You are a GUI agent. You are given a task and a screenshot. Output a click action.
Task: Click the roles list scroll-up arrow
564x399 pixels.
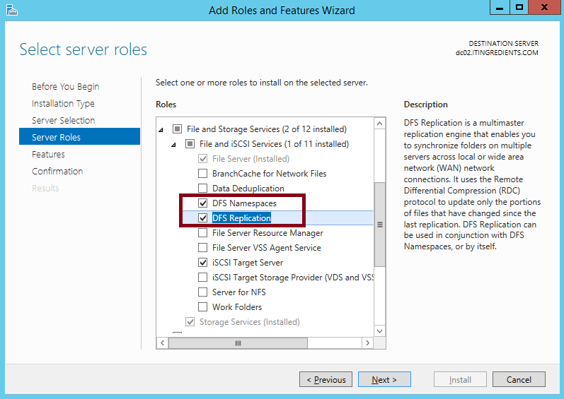pyautogui.click(x=379, y=124)
